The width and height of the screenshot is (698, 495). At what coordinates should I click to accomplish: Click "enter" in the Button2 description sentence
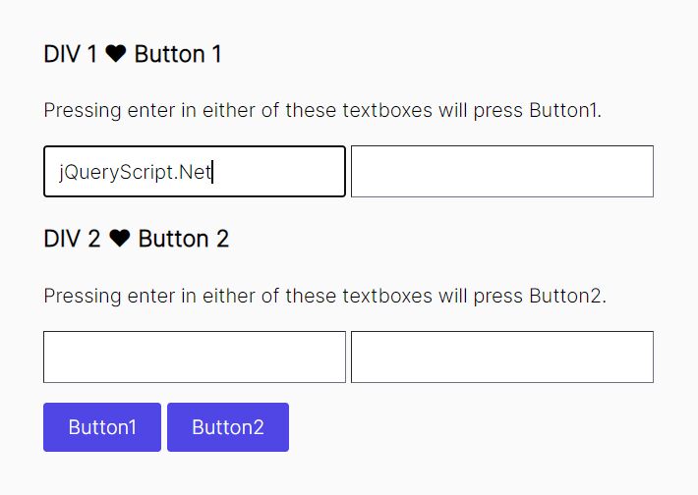click(x=150, y=295)
